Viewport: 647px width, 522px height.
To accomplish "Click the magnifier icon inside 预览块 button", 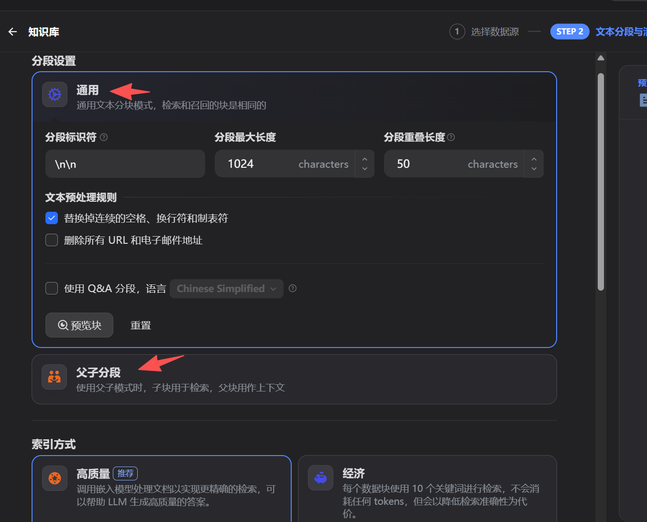I will 63,325.
